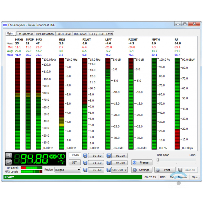Expand the 107.10 preset dropdown arrow

point(126,170)
